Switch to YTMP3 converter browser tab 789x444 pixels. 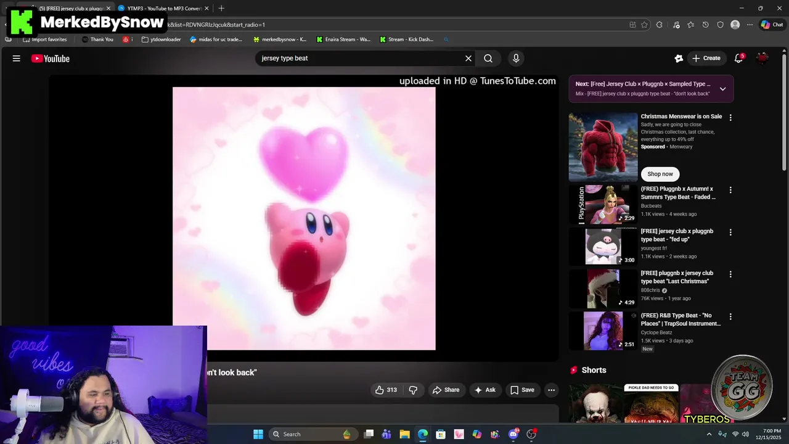[163, 8]
